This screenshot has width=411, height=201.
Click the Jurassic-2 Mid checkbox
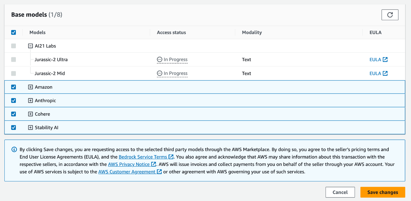click(14, 73)
